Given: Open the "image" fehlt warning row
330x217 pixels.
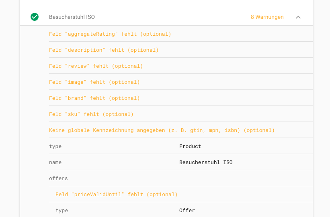Looking at the screenshot, I should coord(94,82).
